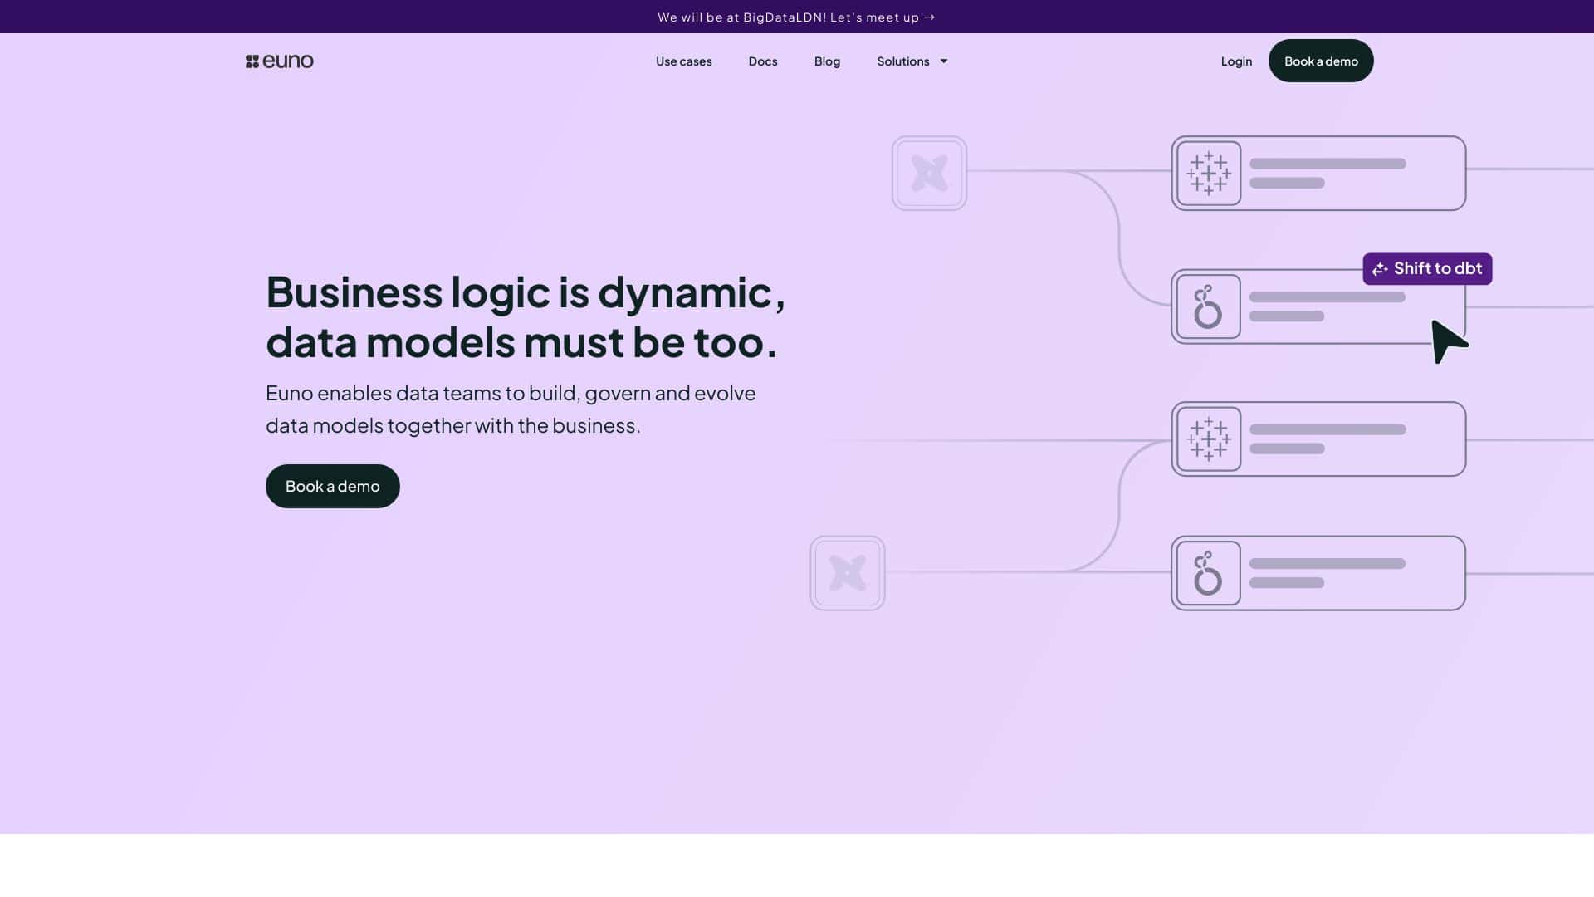Click the black cursor illustration in the diagram
The image size is (1594, 897).
pos(1448,341)
